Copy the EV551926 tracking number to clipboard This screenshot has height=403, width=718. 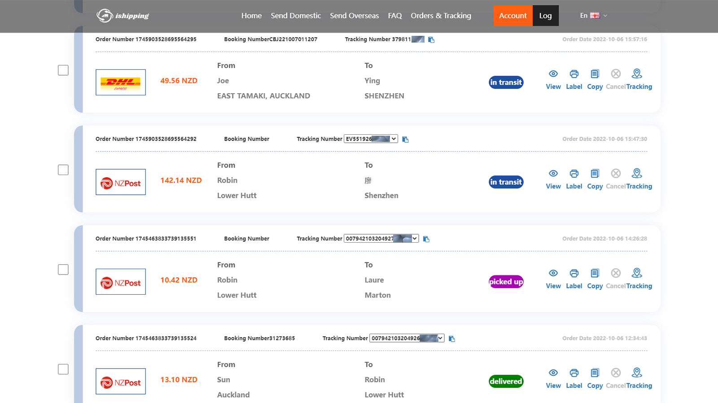coord(405,140)
